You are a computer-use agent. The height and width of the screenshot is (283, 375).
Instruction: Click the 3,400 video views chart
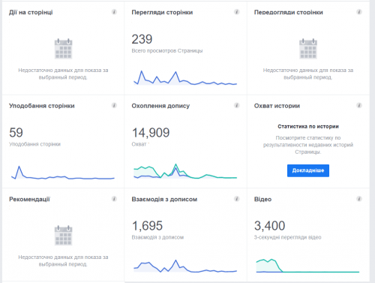[307, 266]
